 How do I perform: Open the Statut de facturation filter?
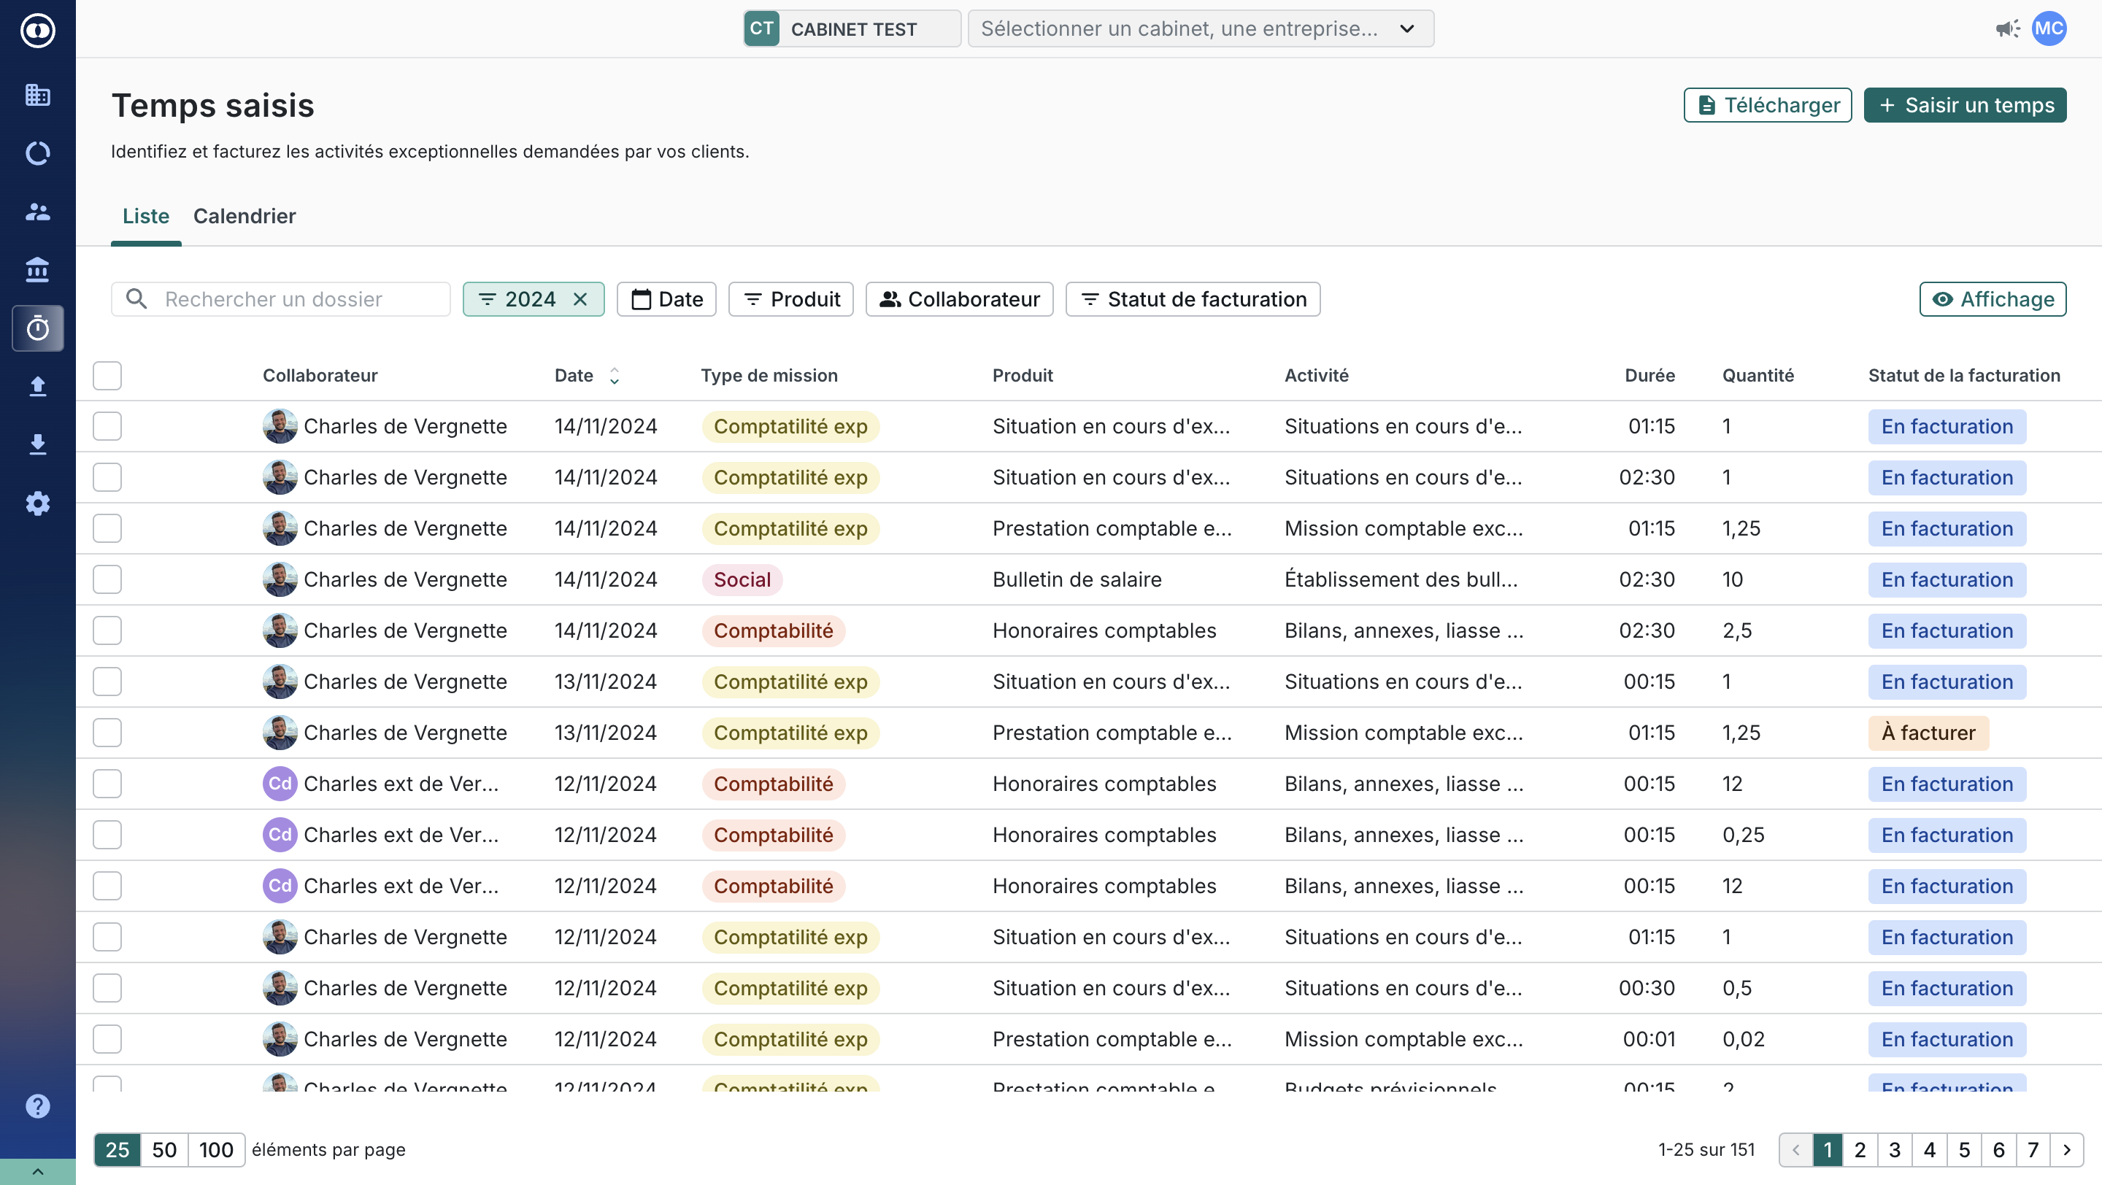tap(1193, 299)
